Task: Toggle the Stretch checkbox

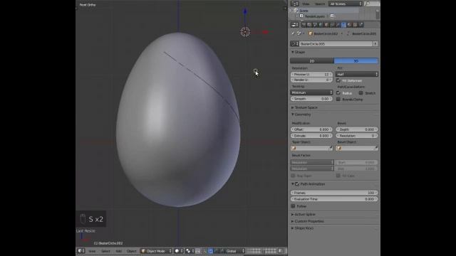Action: (361, 93)
